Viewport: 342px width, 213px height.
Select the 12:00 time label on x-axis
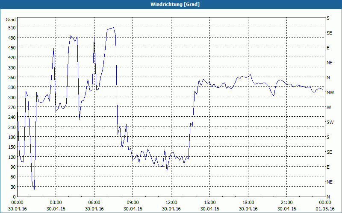[171, 203]
